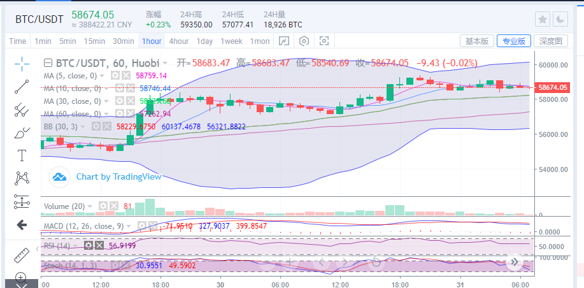The image size is (584, 288).
Task: Open the 专业版 professional chart view
Action: click(x=514, y=41)
